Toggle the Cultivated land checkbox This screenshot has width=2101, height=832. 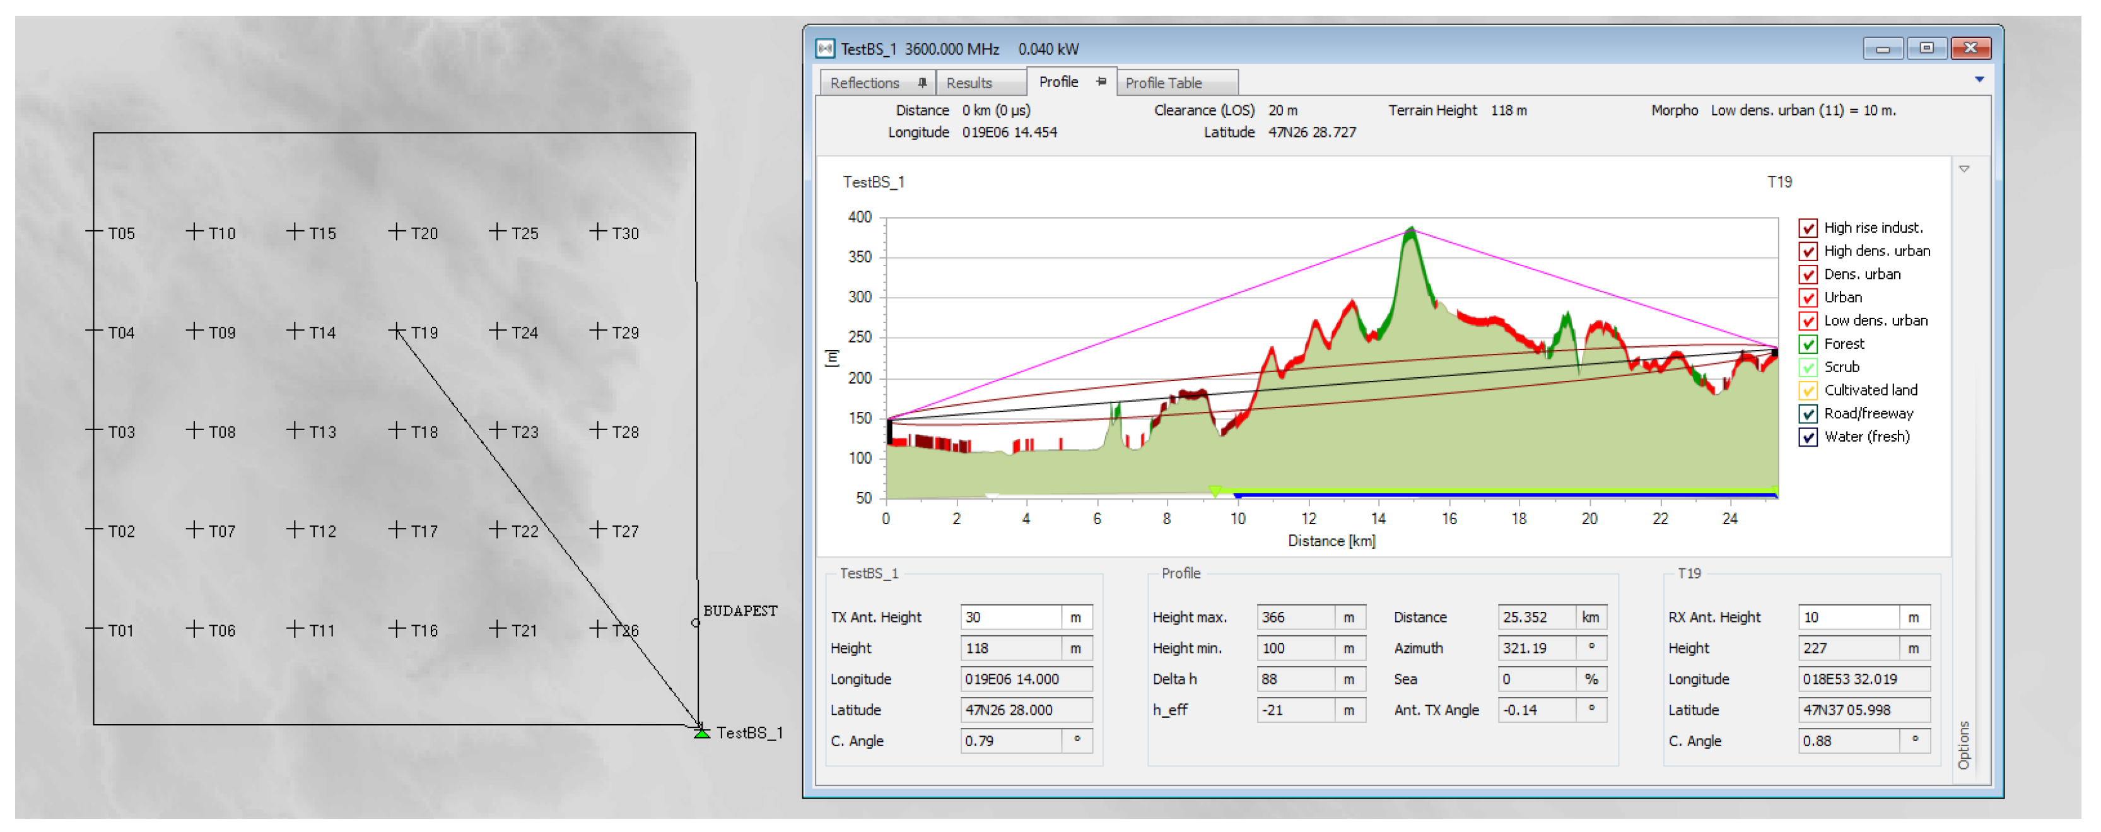1807,390
